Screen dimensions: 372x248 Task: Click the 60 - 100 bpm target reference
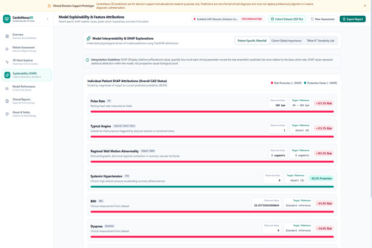point(300,103)
